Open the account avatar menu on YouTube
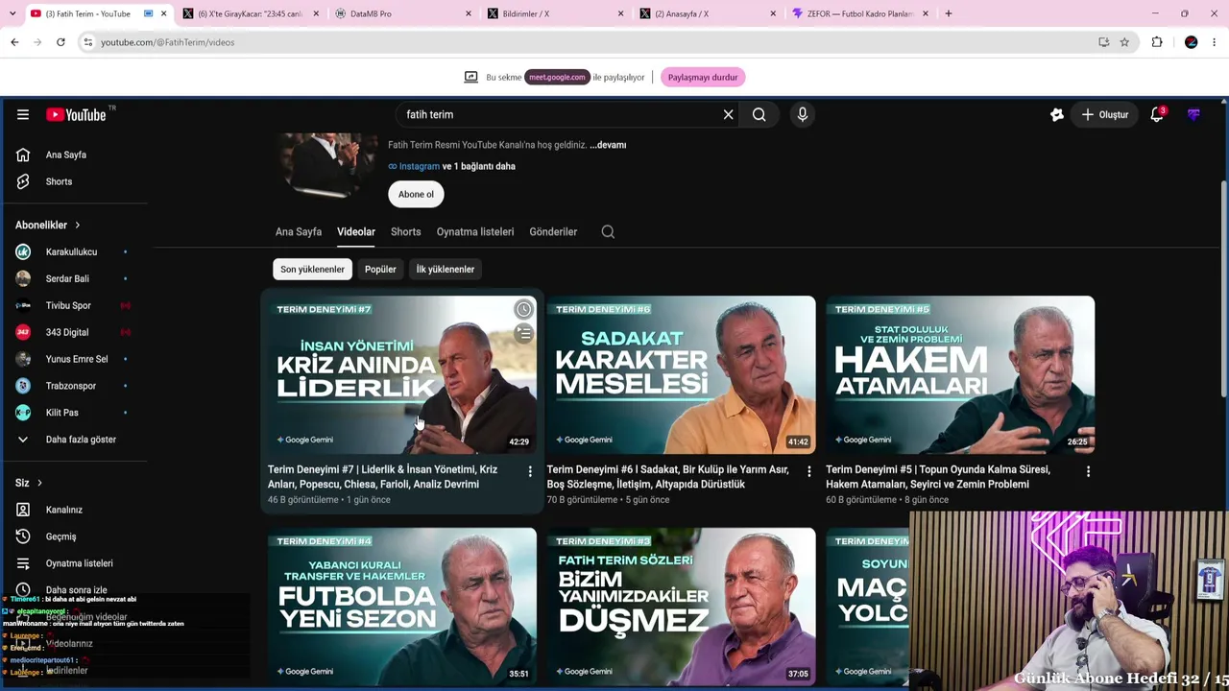 pos(1193,114)
